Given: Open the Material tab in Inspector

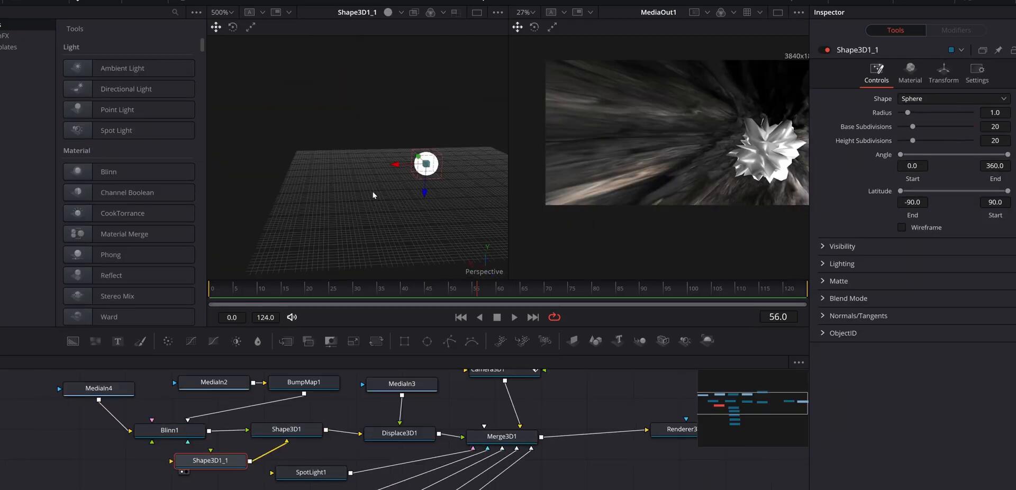Looking at the screenshot, I should (910, 73).
